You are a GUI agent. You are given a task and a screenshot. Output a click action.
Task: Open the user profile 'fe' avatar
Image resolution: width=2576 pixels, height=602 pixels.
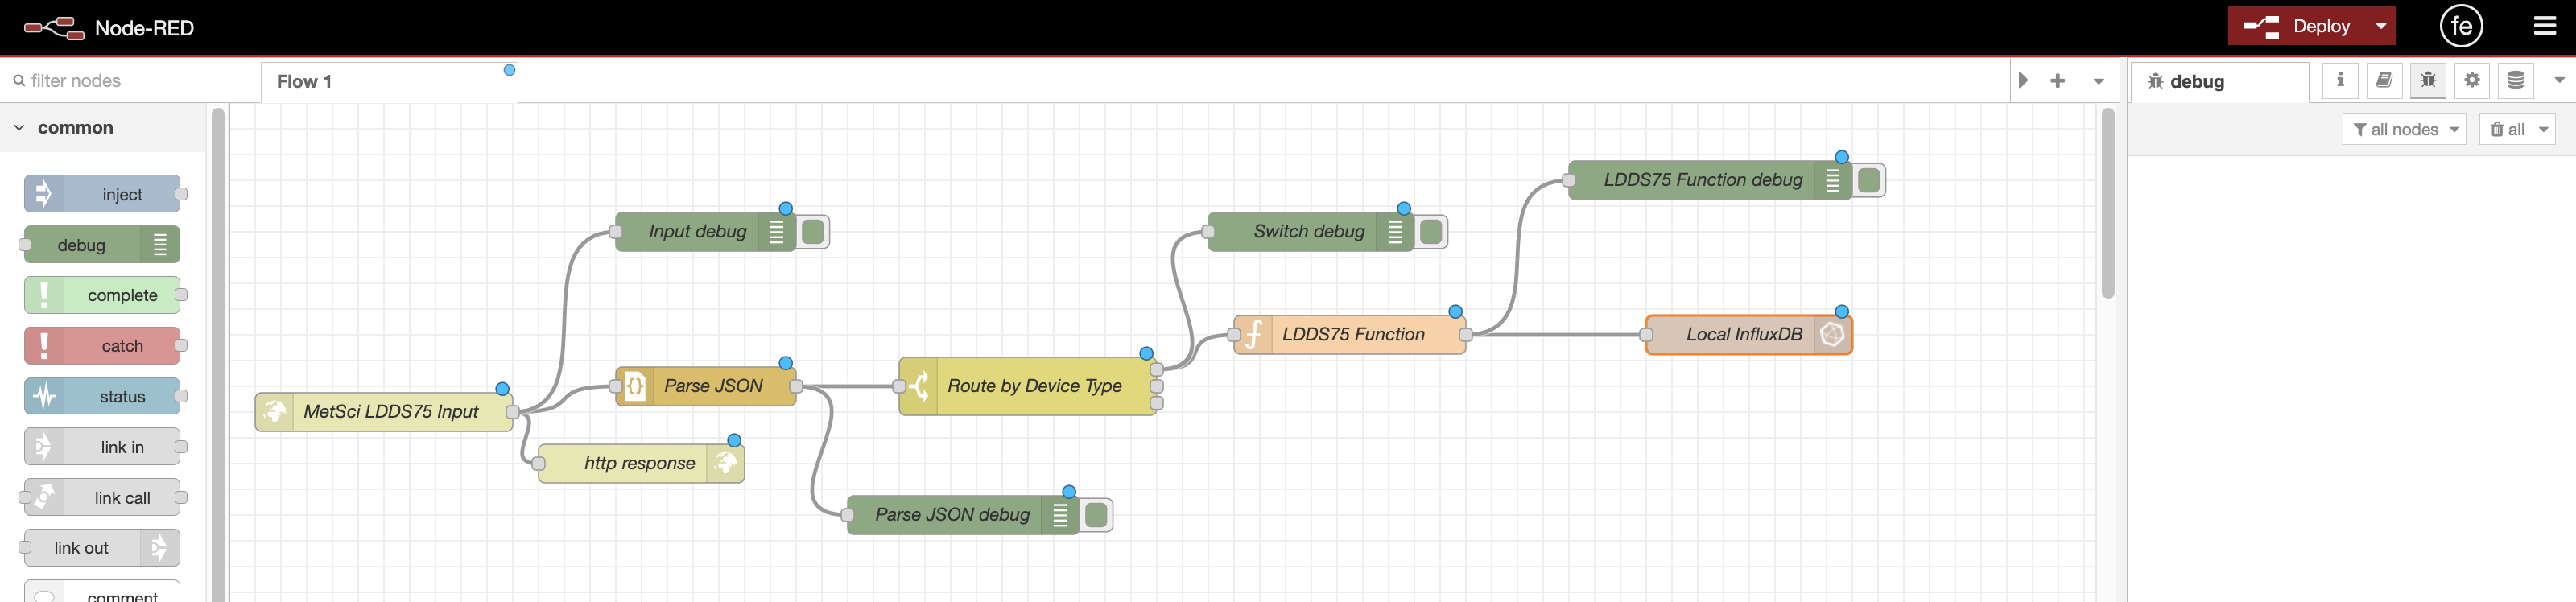2461,27
